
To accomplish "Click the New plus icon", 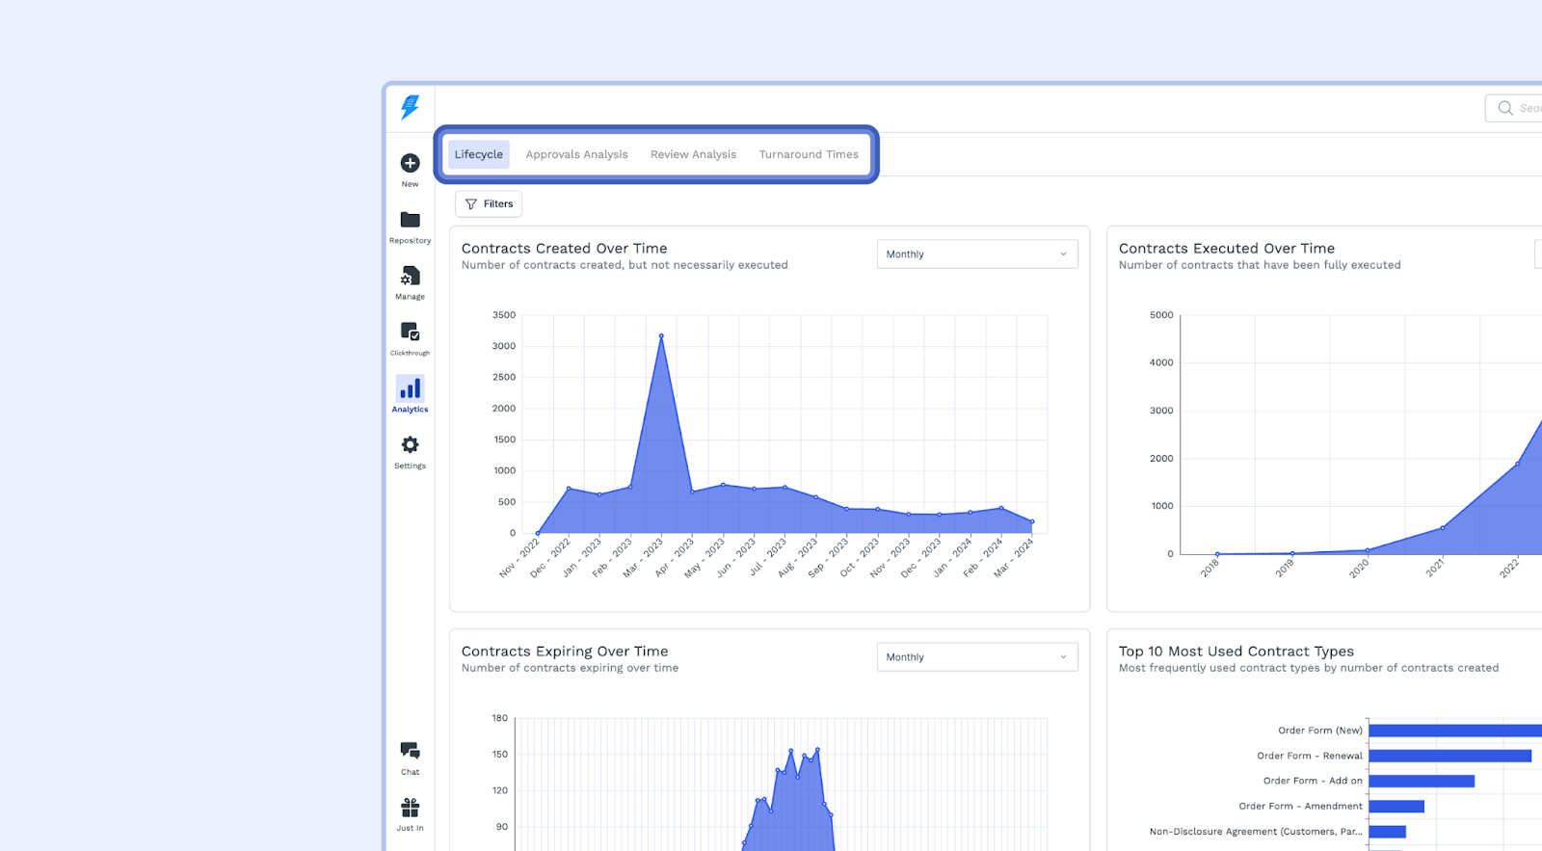I will click(x=410, y=164).
